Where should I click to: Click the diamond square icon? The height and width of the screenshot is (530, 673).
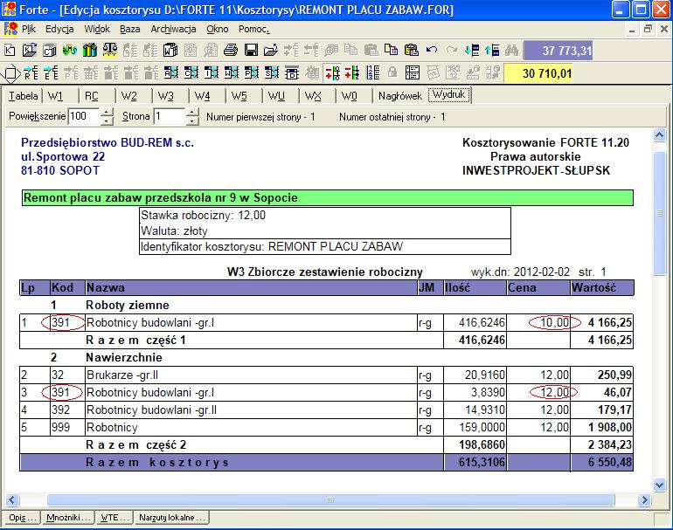(10, 73)
